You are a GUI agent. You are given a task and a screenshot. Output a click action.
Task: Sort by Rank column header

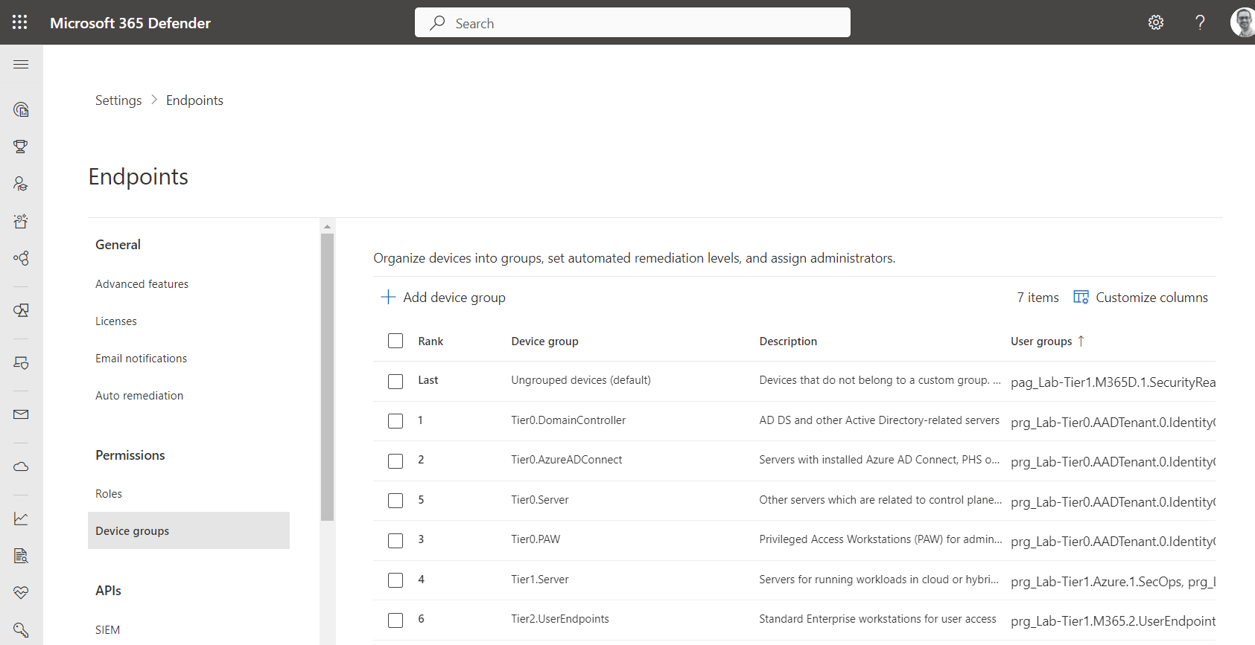point(430,341)
